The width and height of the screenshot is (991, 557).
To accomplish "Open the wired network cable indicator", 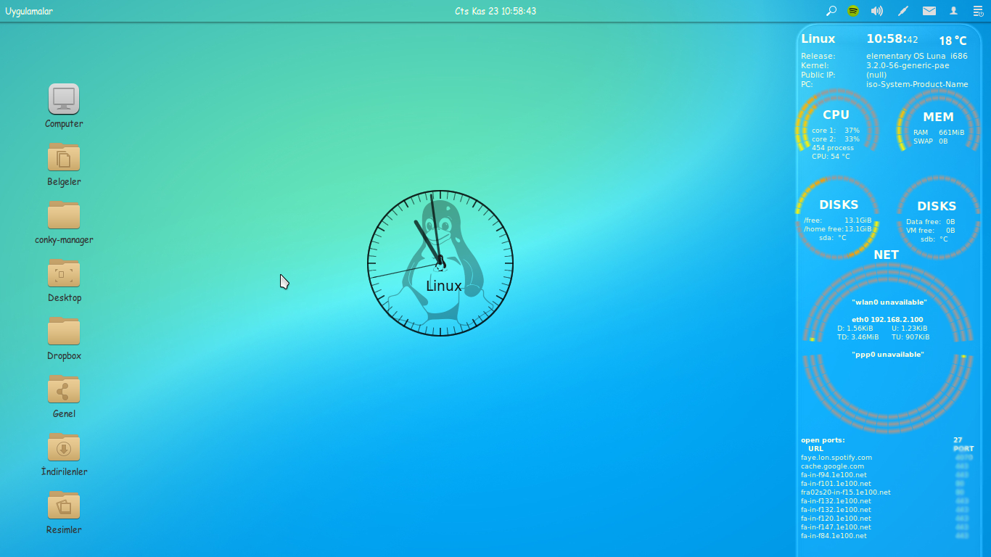I will click(903, 11).
